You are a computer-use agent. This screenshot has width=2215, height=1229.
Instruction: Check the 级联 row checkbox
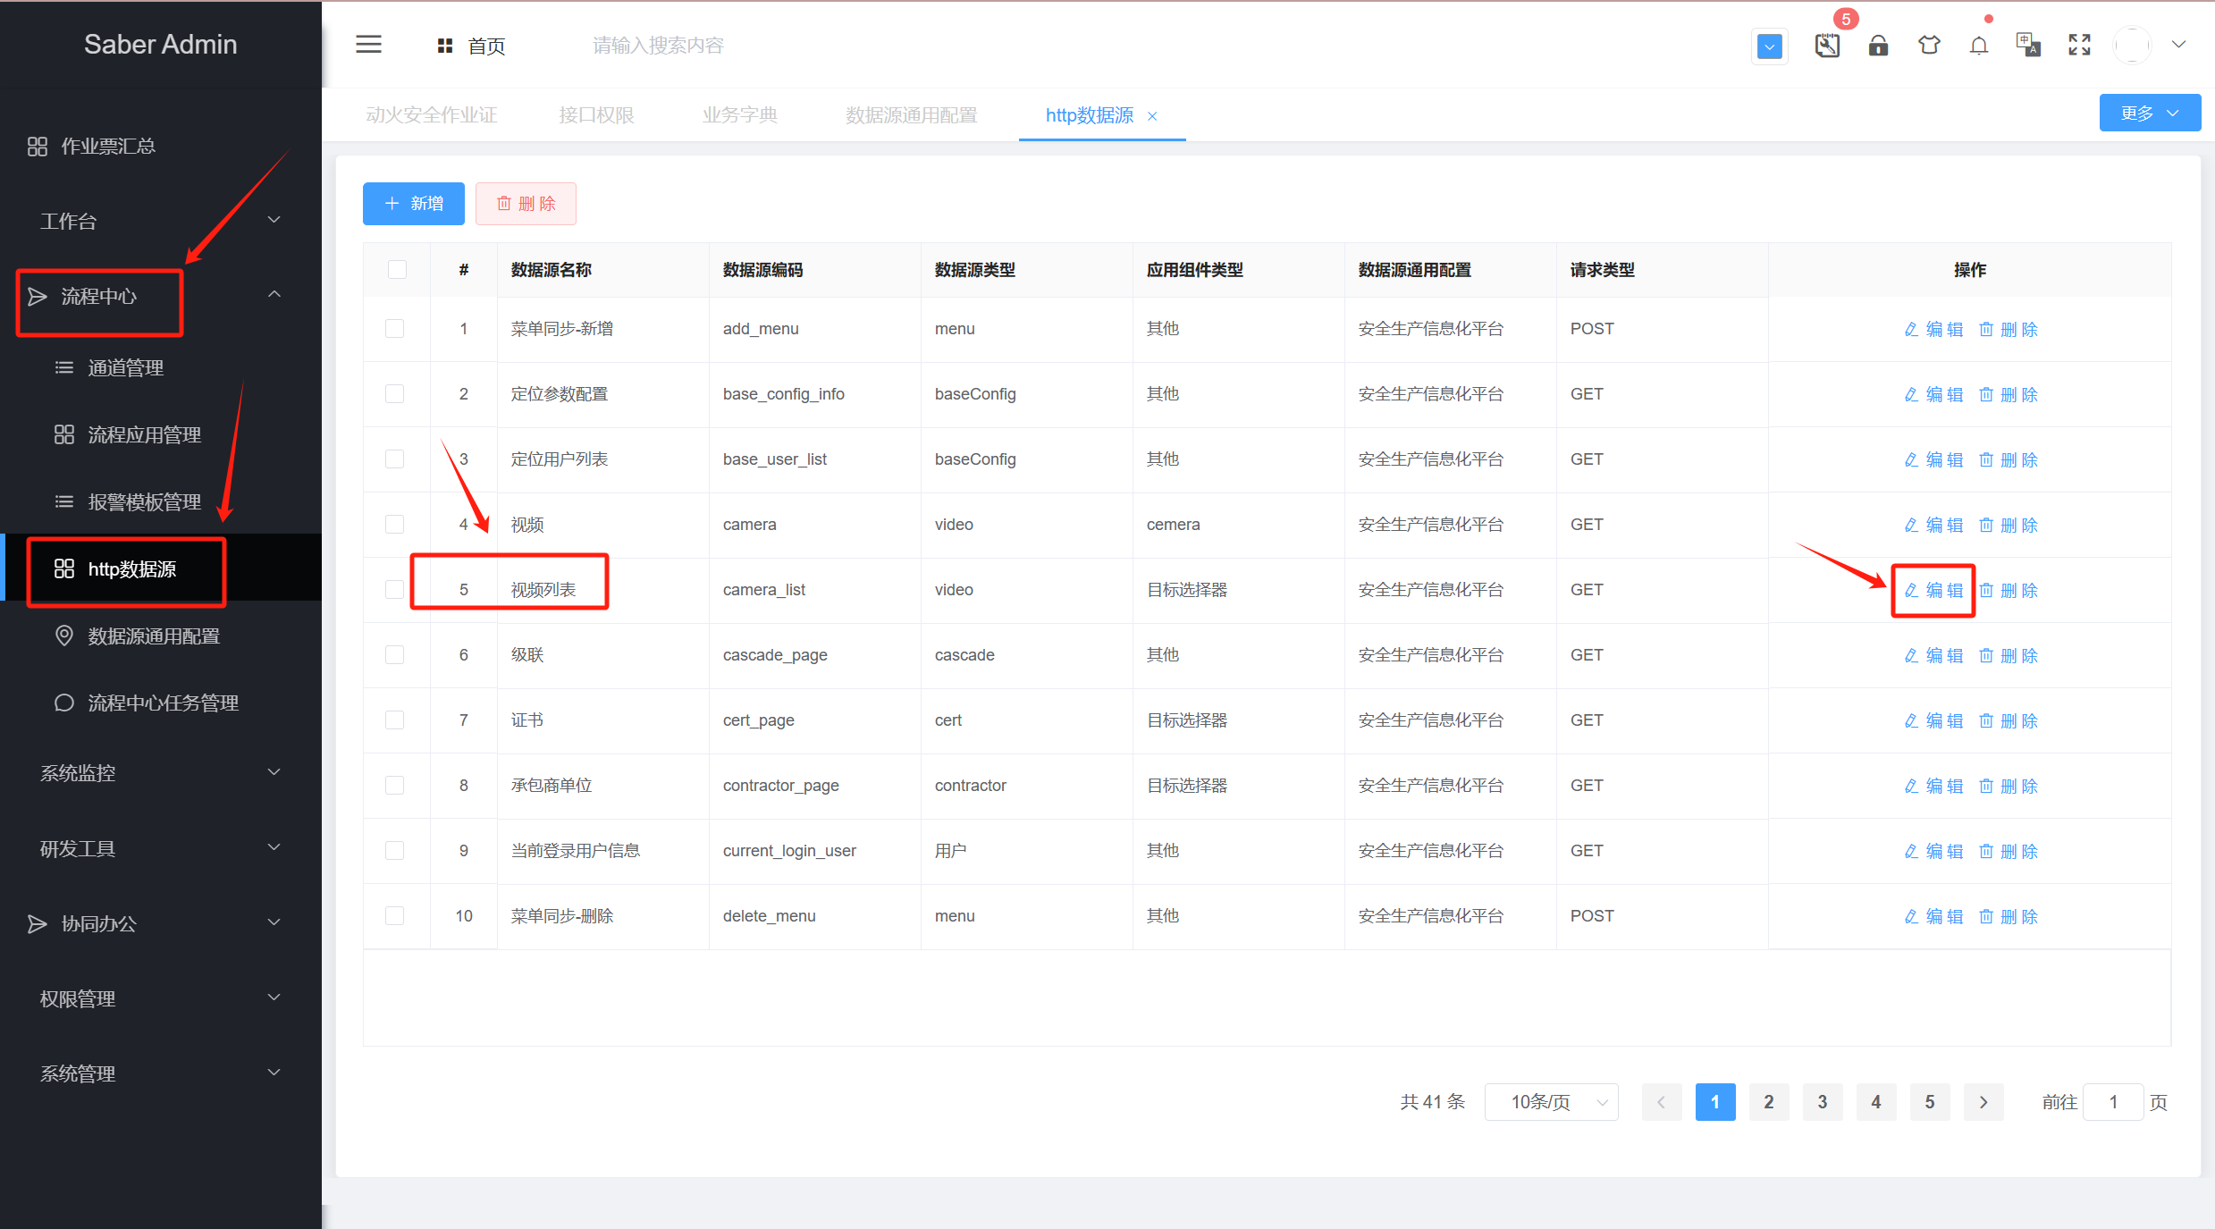click(394, 654)
